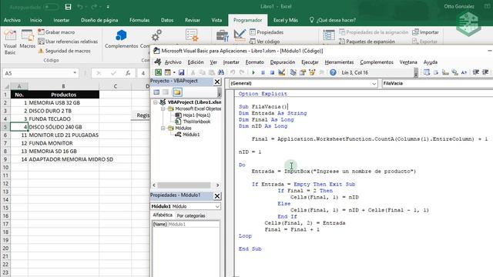
Task: Close the Proyecto - VBAProject panel
Action: coord(217,82)
